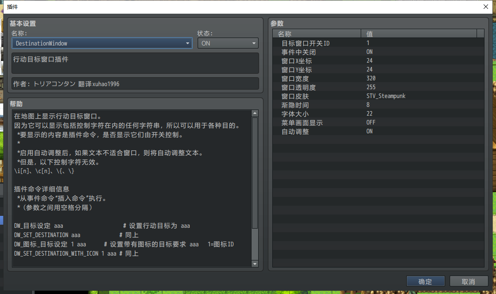Click the value ON for 事件中关闭
The height and width of the screenshot is (294, 496).
coord(370,52)
